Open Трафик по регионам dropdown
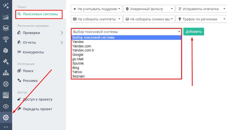The height and width of the screenshot is (130, 227). click(201, 19)
